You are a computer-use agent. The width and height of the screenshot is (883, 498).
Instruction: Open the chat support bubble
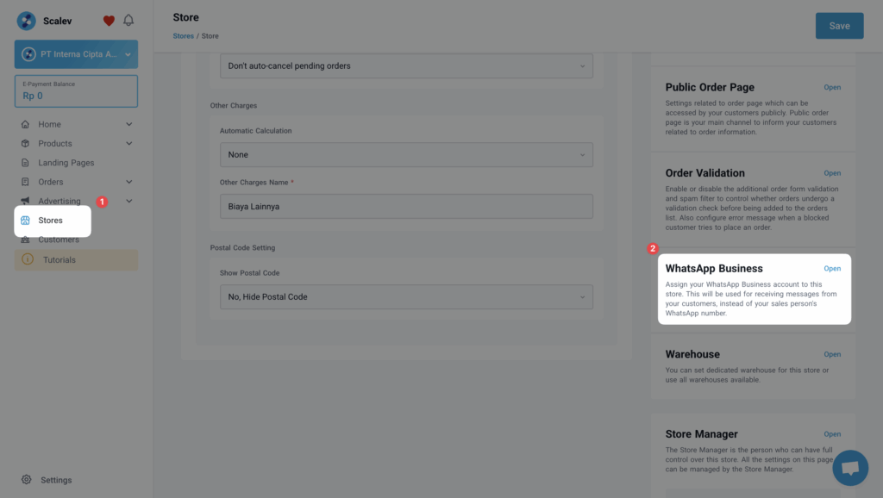click(x=849, y=468)
